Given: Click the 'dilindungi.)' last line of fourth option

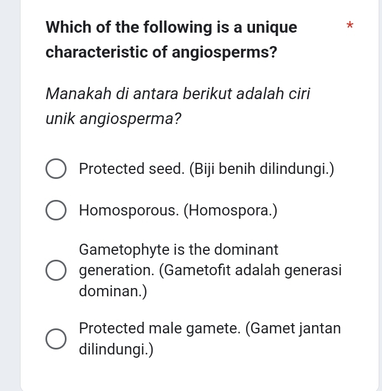Looking at the screenshot, I should [x=116, y=349].
